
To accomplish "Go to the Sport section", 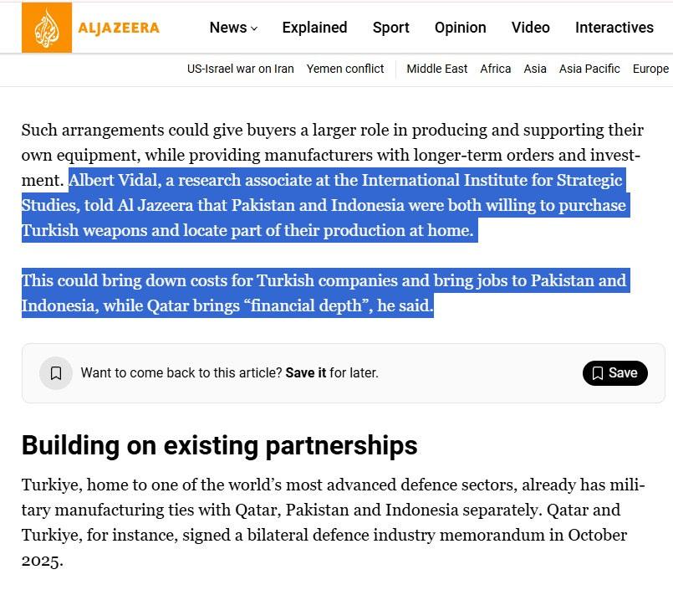I will tap(391, 28).
